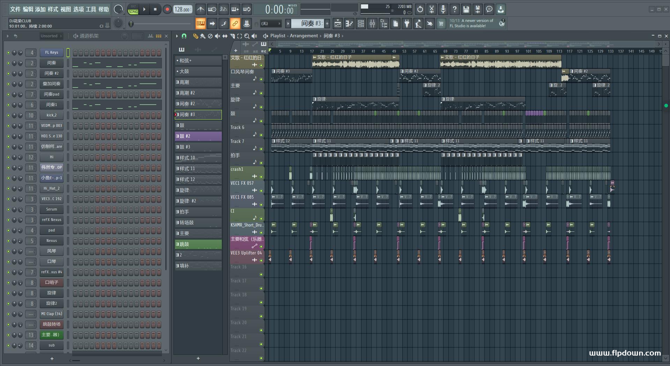
Task: Open the plugin picker plug icon
Action: 407,24
